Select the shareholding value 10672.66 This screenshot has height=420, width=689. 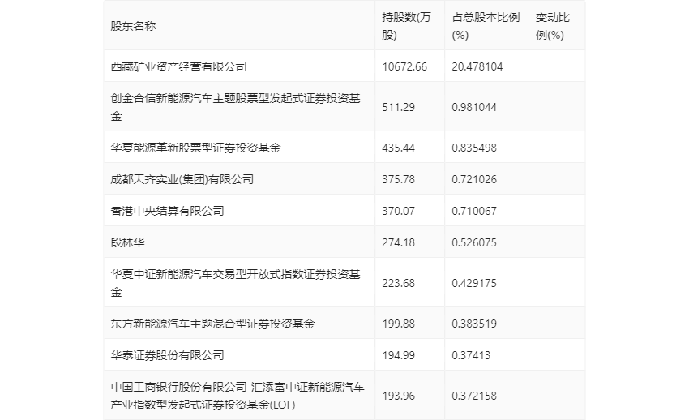[x=404, y=66]
